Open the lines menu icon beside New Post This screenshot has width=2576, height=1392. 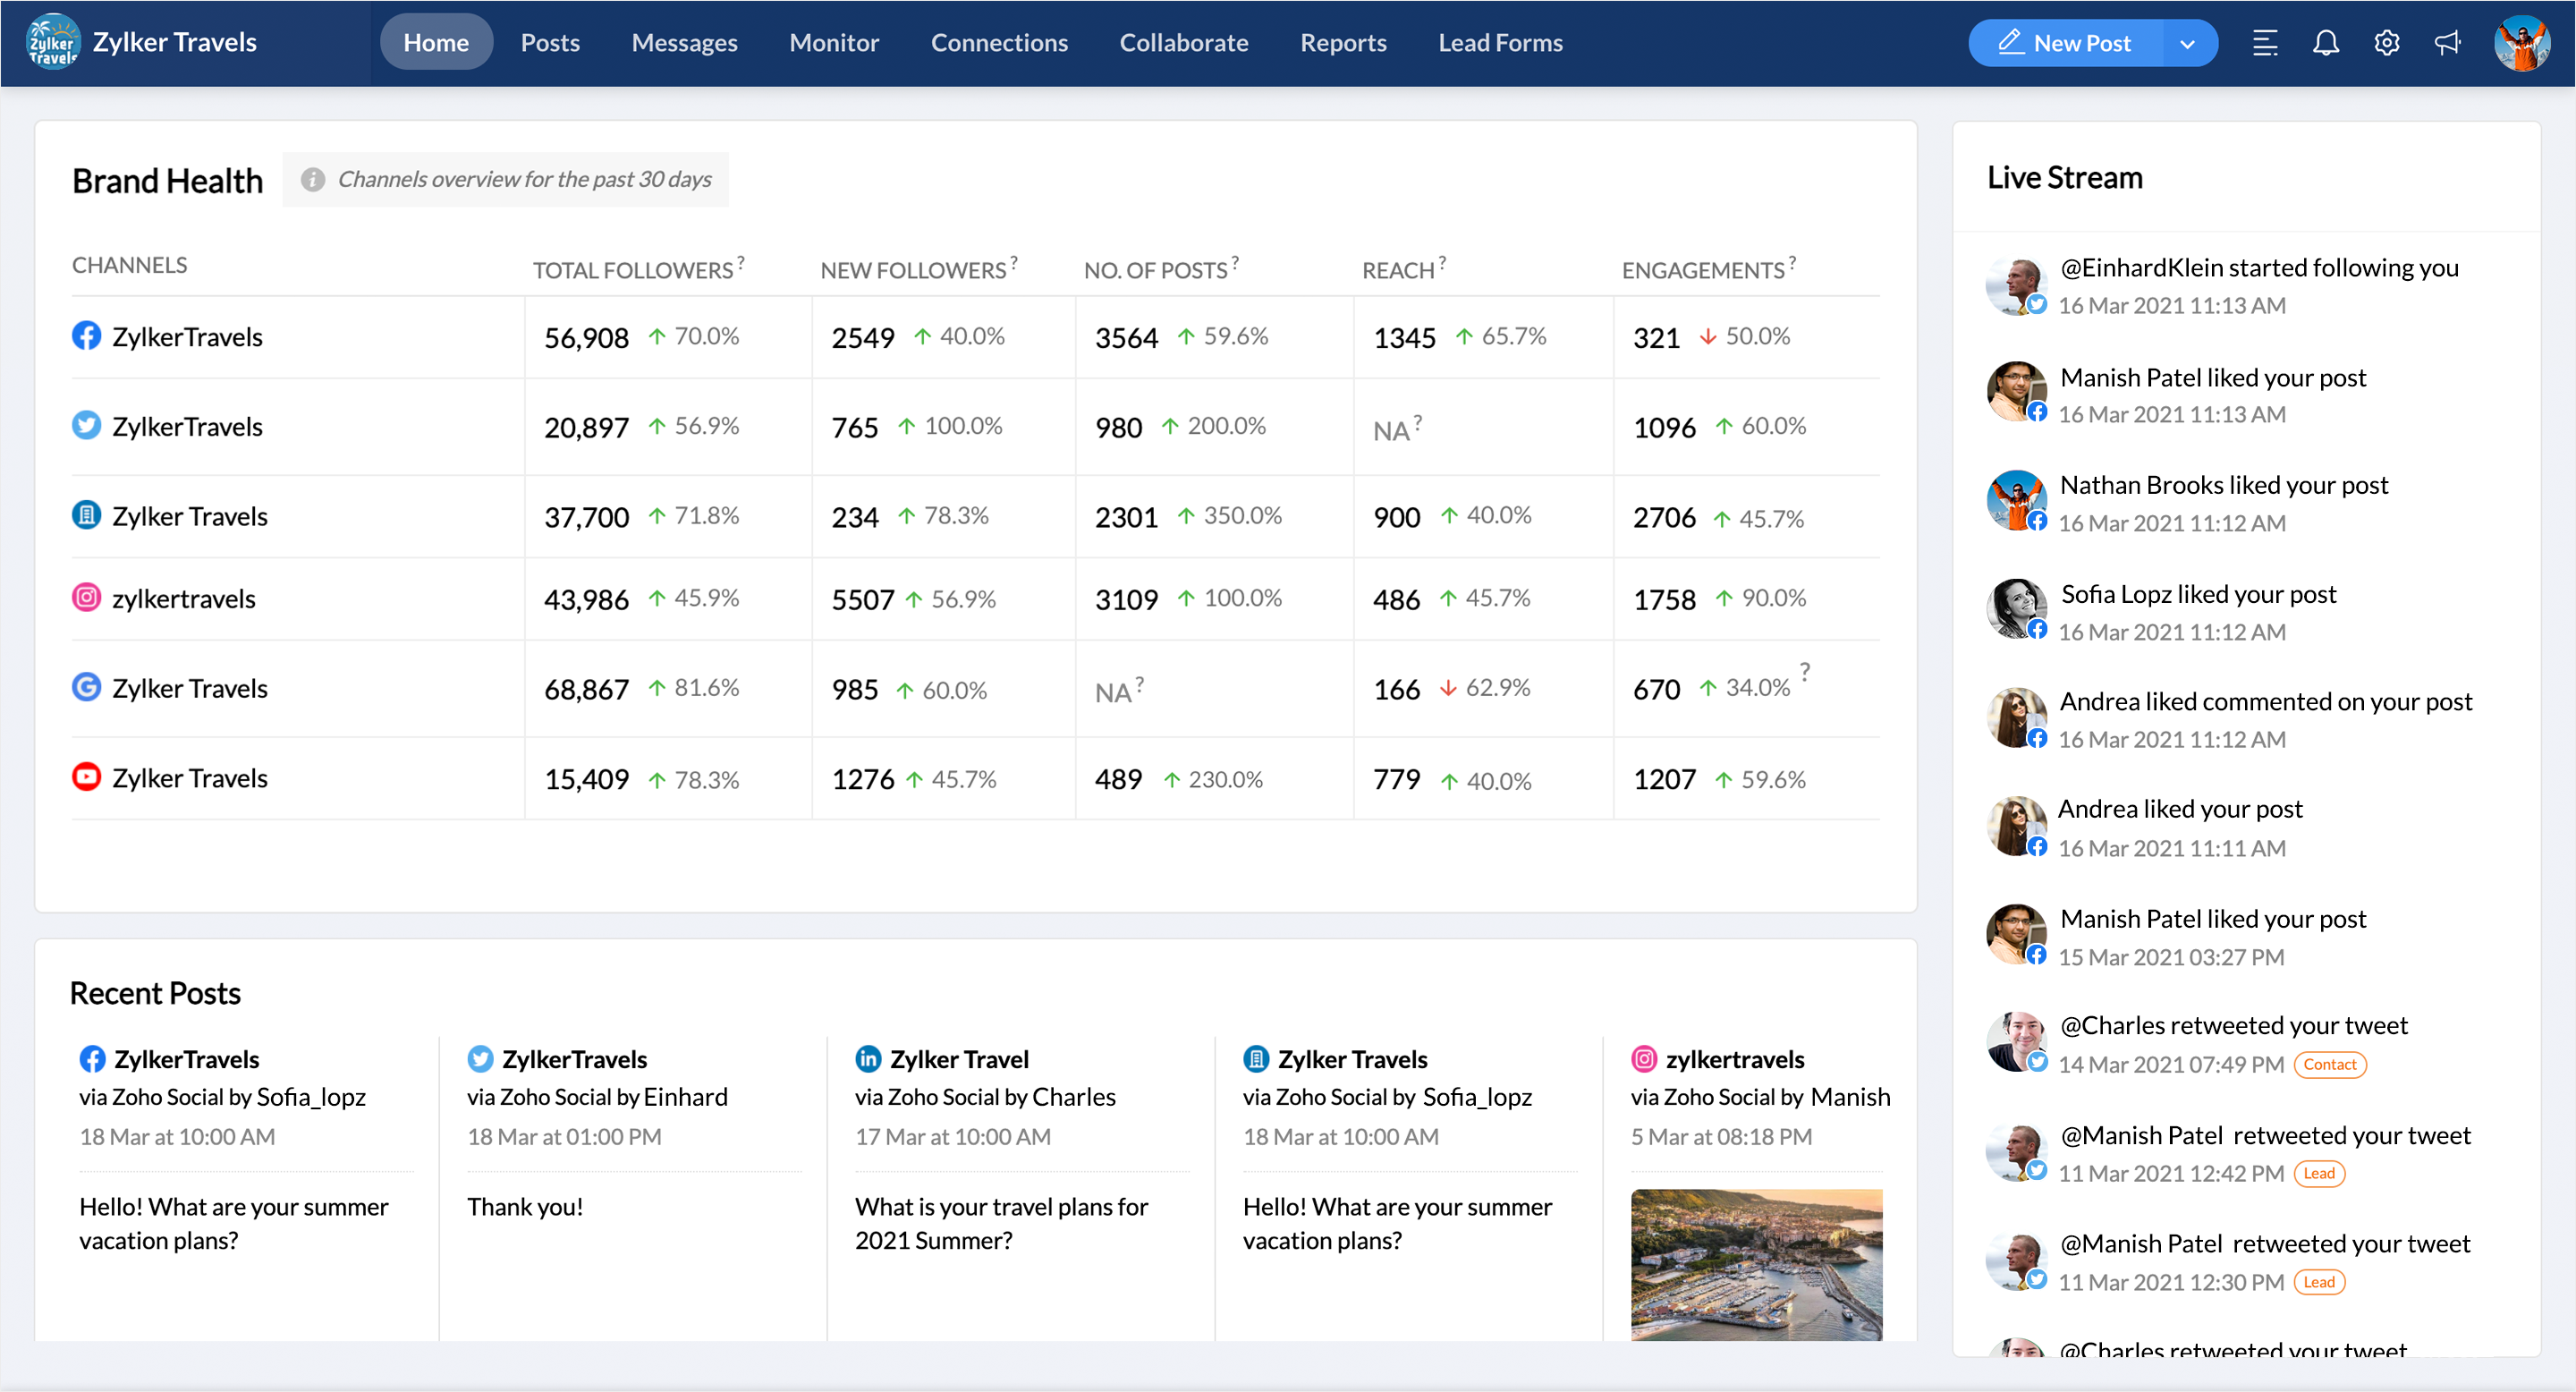tap(2264, 43)
